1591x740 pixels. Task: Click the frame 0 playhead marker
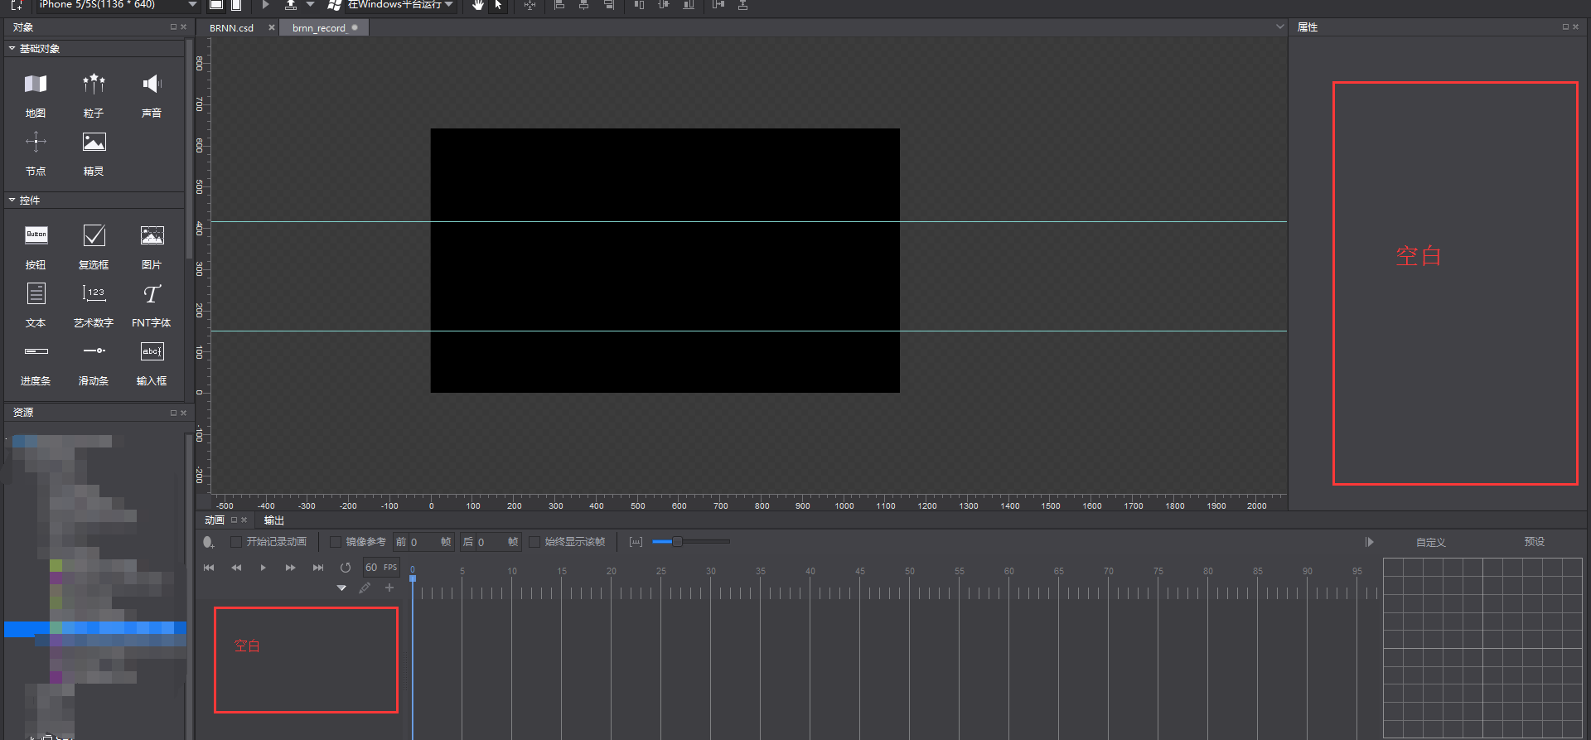coord(413,578)
